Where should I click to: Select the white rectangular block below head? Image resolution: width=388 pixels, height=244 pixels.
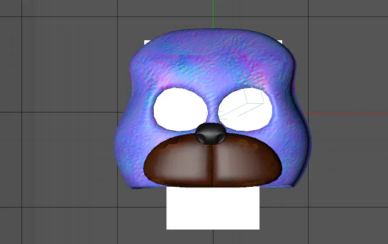pyautogui.click(x=213, y=208)
